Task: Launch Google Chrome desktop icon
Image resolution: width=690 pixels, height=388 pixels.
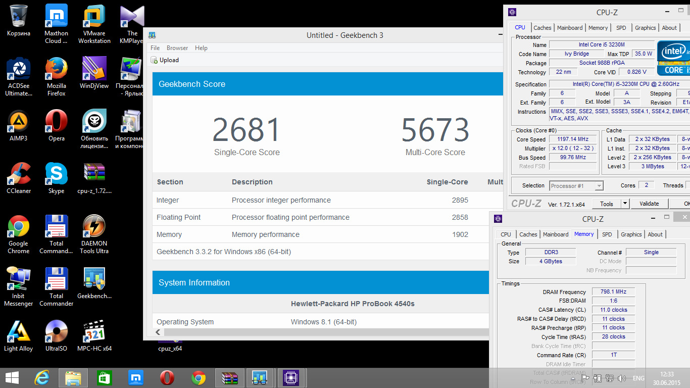Action: click(x=19, y=234)
